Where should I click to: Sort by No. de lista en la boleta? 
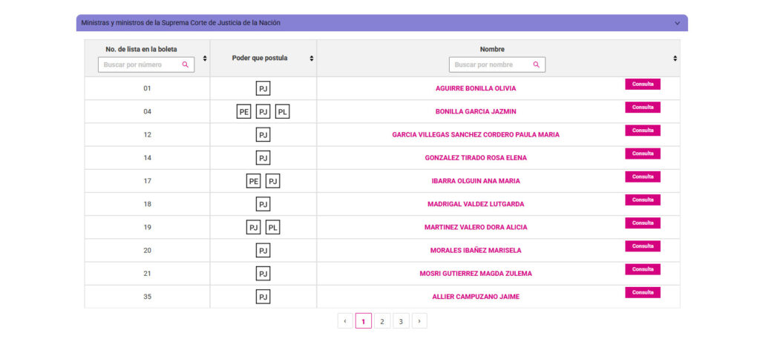205,58
